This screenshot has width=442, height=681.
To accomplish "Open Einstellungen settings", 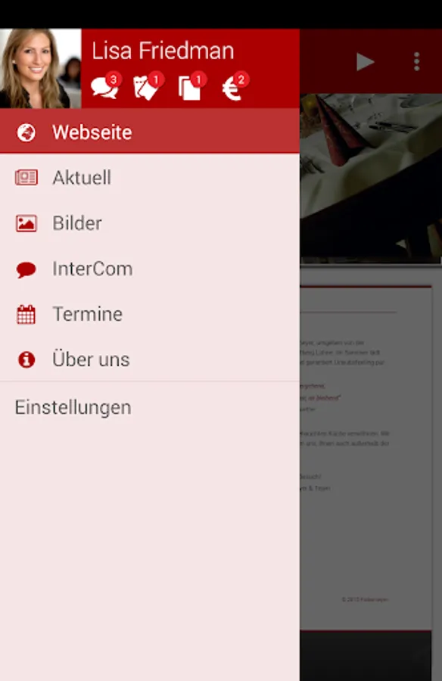I will 150,407.
